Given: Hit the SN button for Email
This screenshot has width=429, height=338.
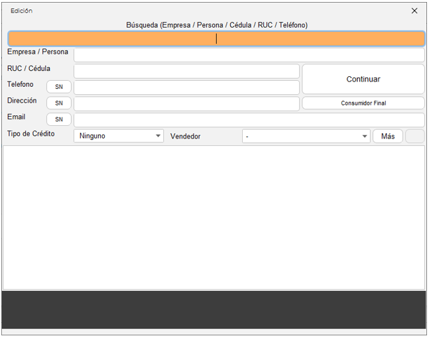Looking at the screenshot, I should point(59,120).
